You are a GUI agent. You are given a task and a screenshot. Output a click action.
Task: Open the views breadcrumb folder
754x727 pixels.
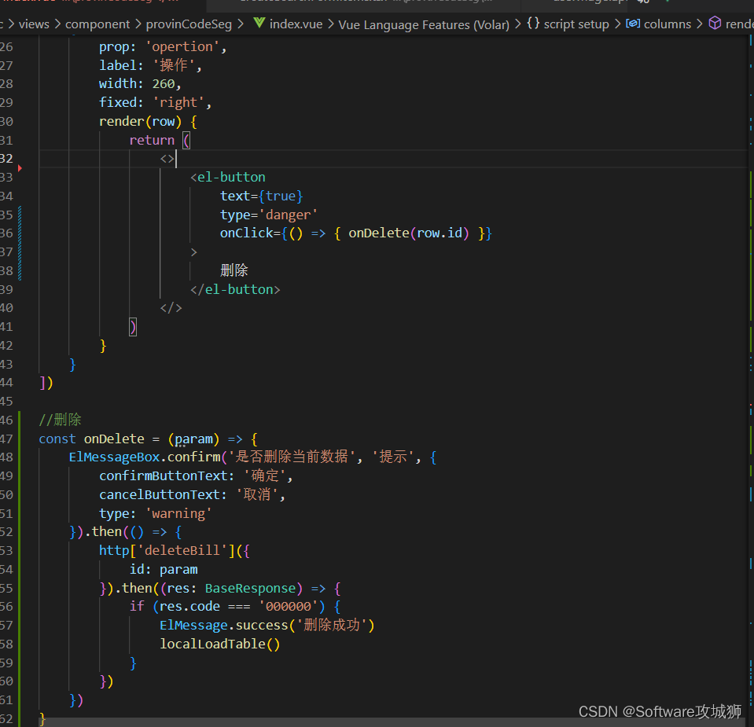tap(34, 24)
